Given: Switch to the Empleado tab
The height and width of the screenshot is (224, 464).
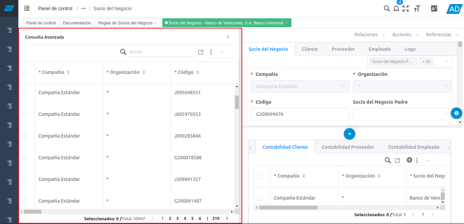Looking at the screenshot, I should coord(380,49).
